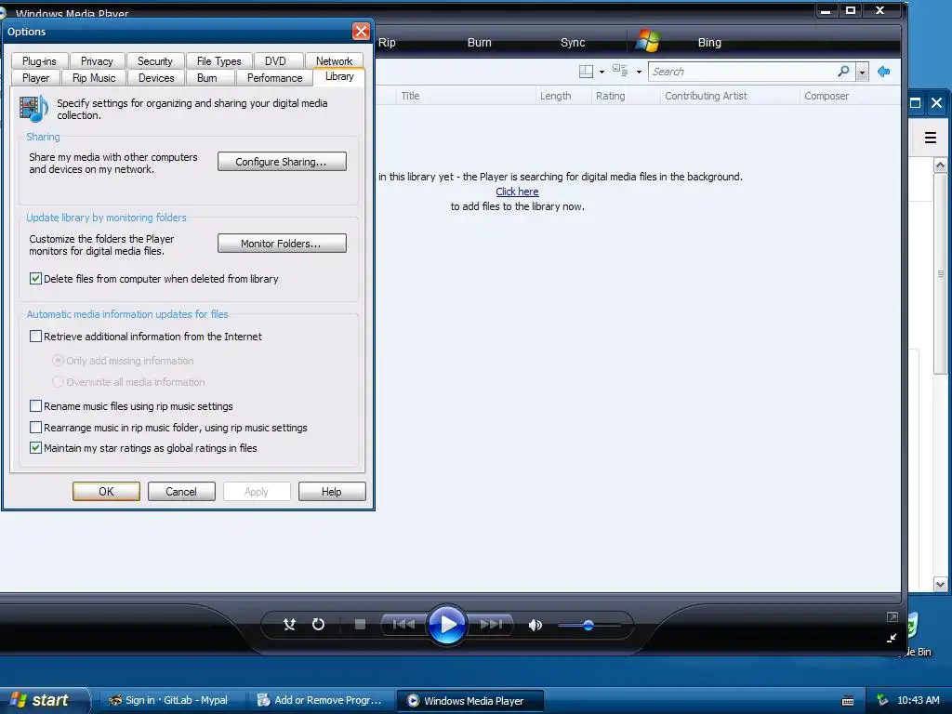Image resolution: width=952 pixels, height=714 pixels.
Task: Open the hamburger menu in background window
Action: pyautogui.click(x=930, y=138)
